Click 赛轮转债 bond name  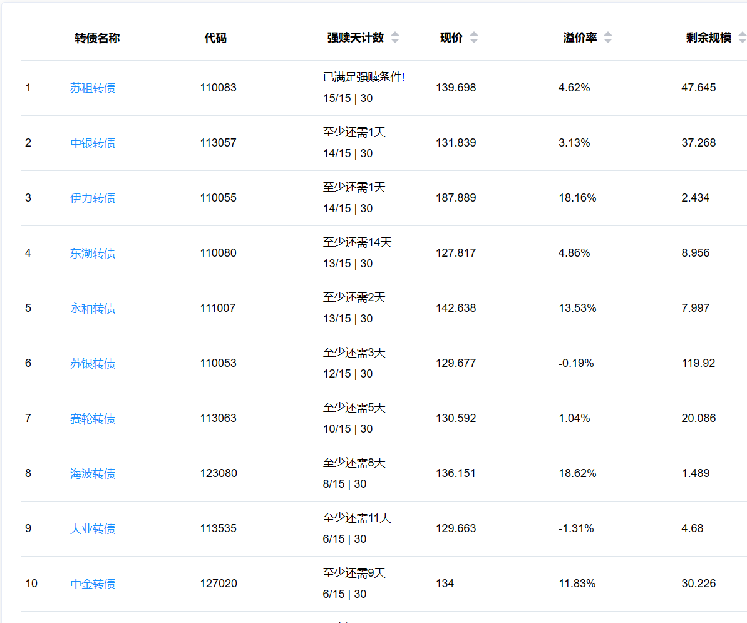click(93, 418)
